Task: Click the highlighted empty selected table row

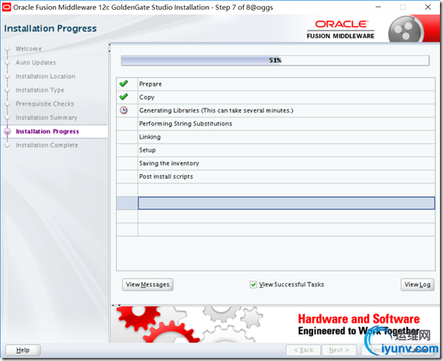Action: pos(276,203)
